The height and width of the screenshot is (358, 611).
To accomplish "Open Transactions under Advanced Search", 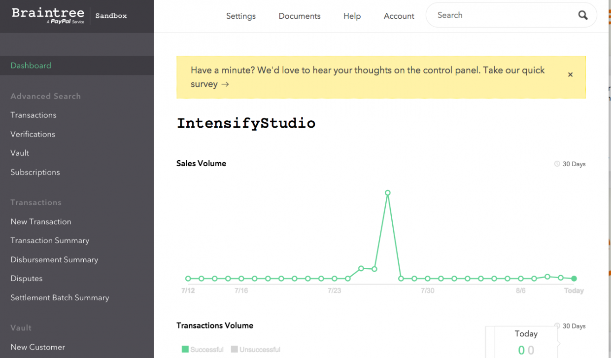I will pyautogui.click(x=34, y=115).
